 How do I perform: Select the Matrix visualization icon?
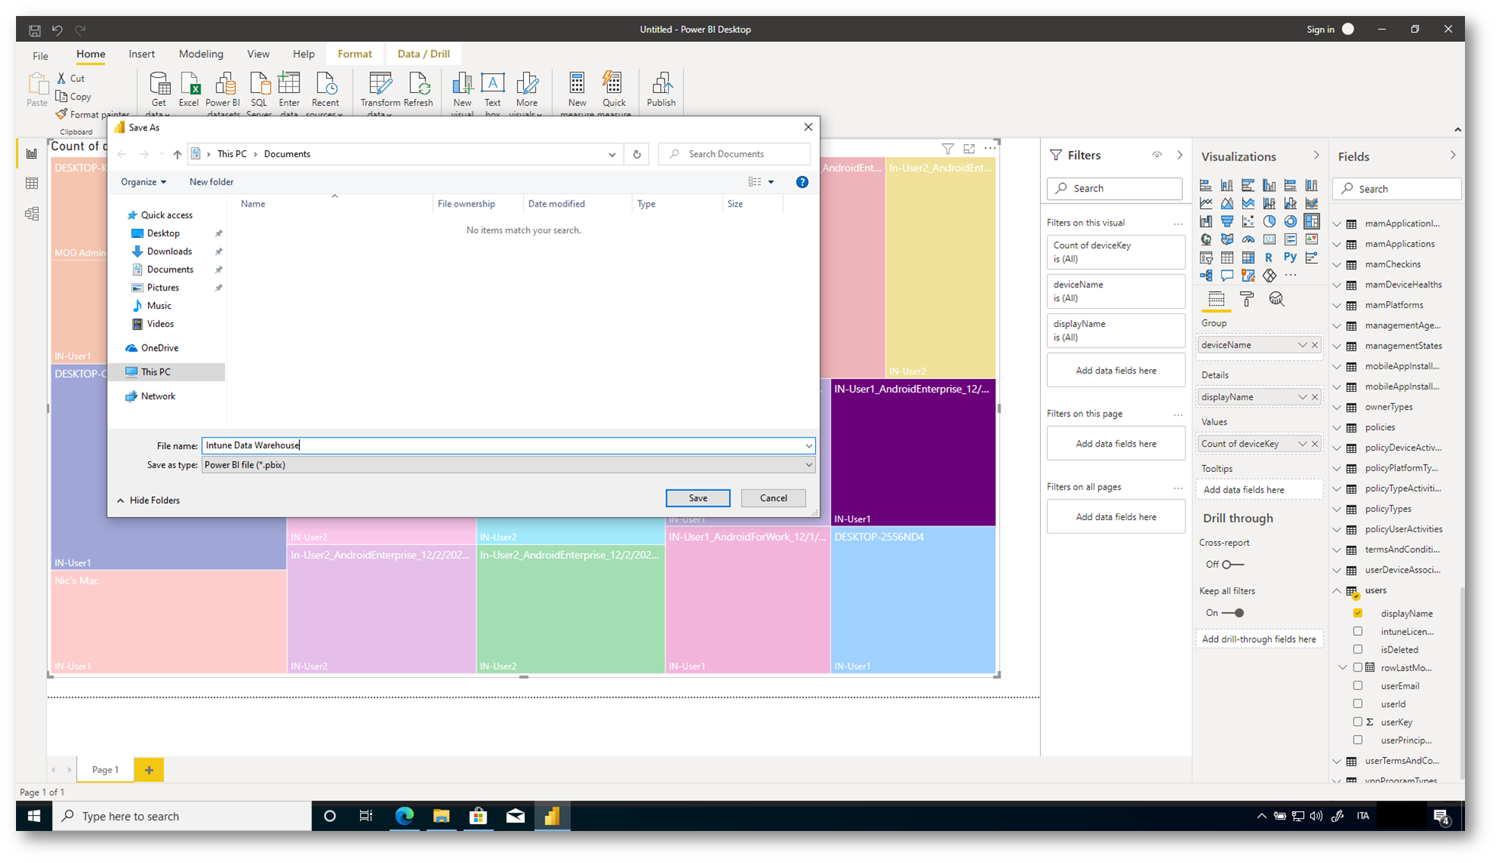click(x=1248, y=258)
